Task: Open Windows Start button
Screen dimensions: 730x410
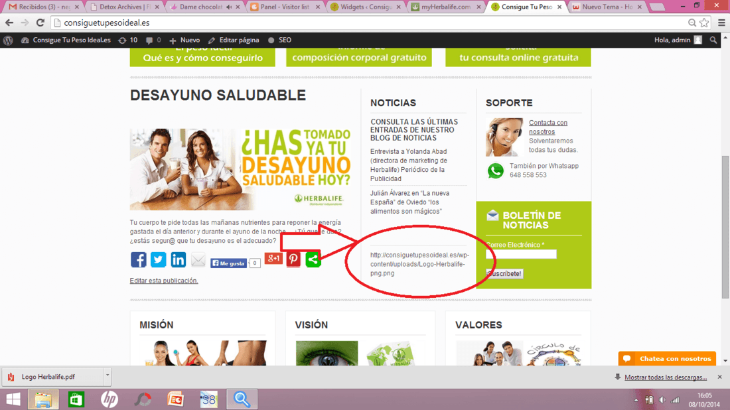Action: tap(13, 399)
